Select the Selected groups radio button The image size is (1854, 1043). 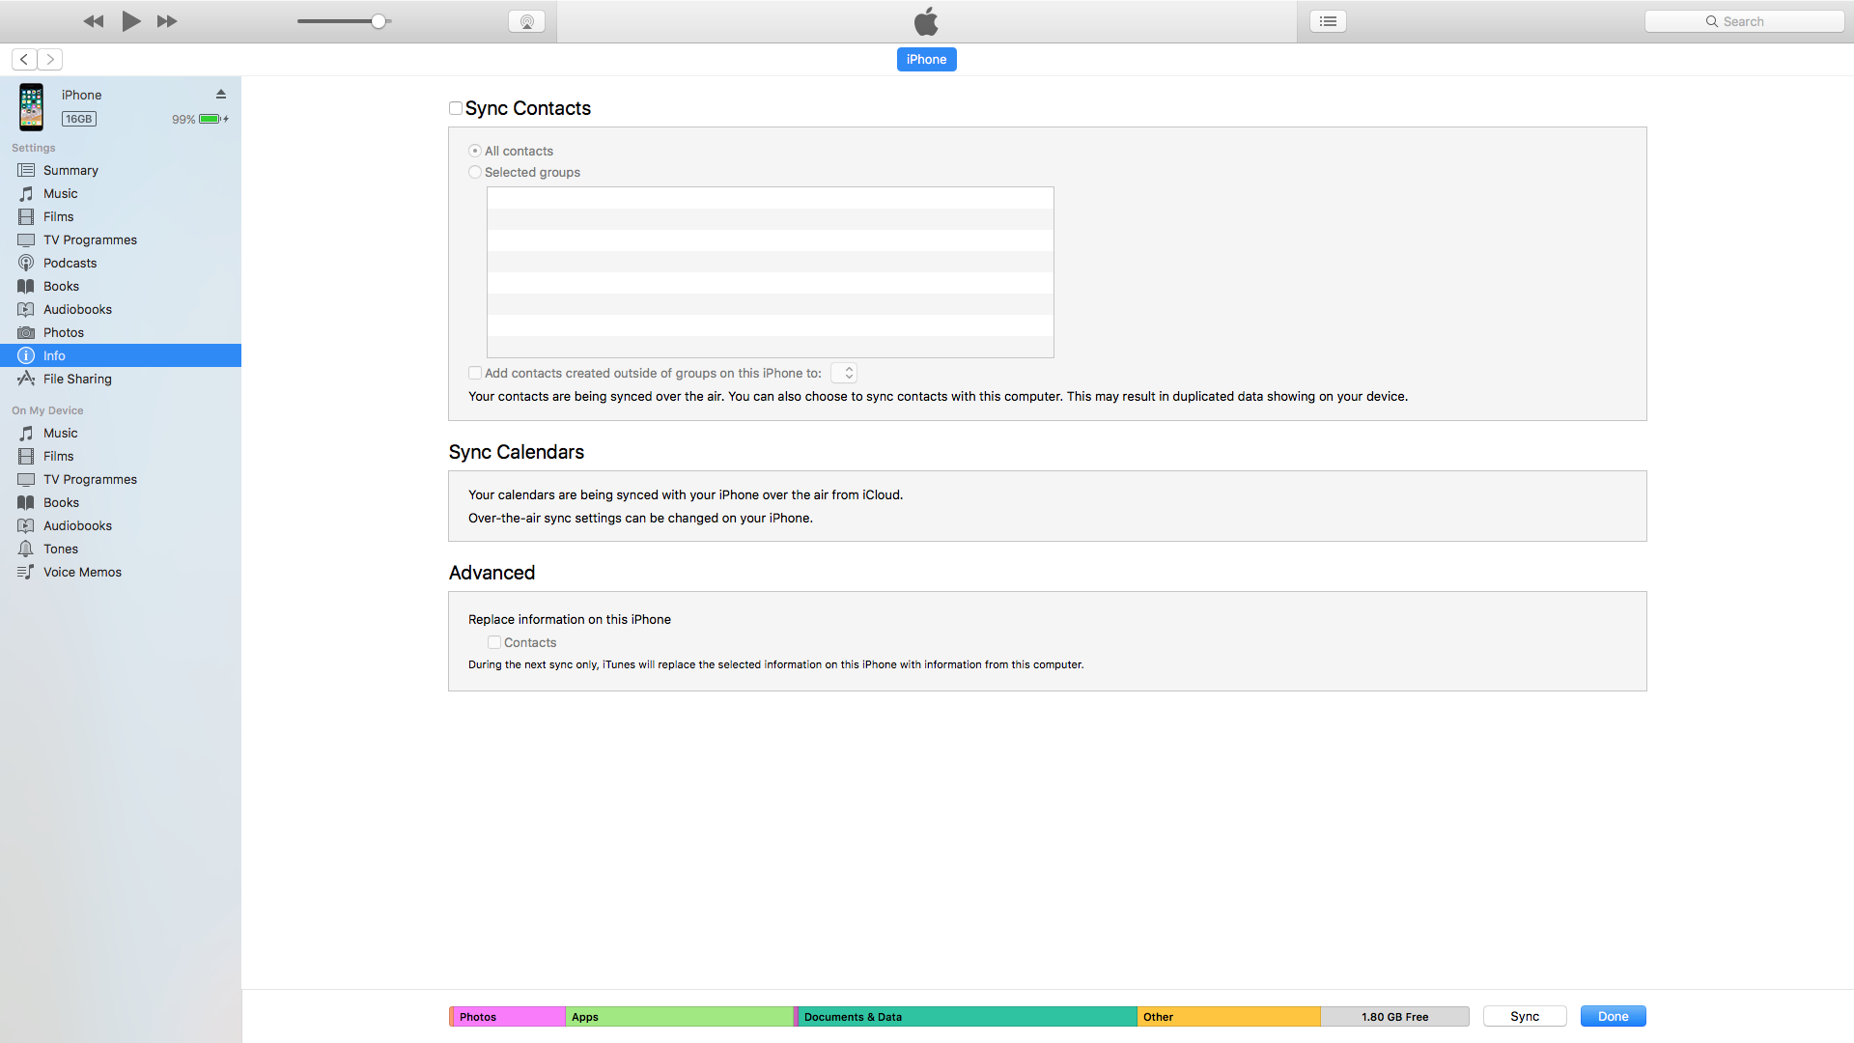click(475, 173)
